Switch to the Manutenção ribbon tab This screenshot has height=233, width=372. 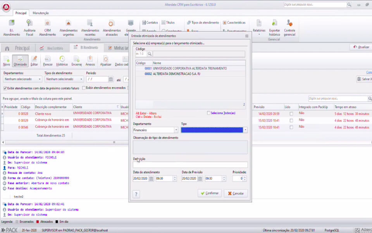click(41, 13)
